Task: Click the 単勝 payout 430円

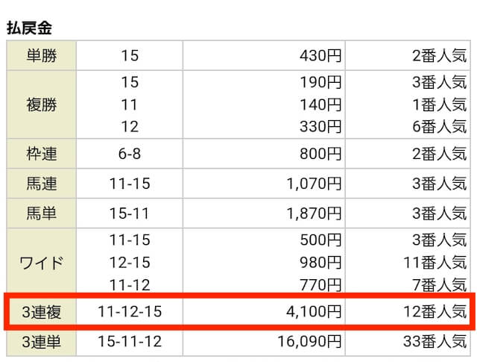Action: 320,55
